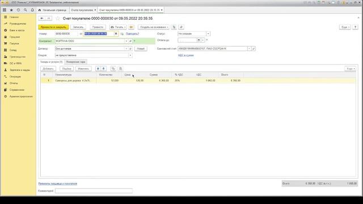Click Новый contract button
Image resolution: width=363 pixels, height=204 pixels.
(141, 49)
